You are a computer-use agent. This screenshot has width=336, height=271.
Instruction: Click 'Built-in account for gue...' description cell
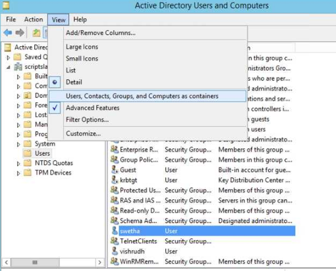255,170
